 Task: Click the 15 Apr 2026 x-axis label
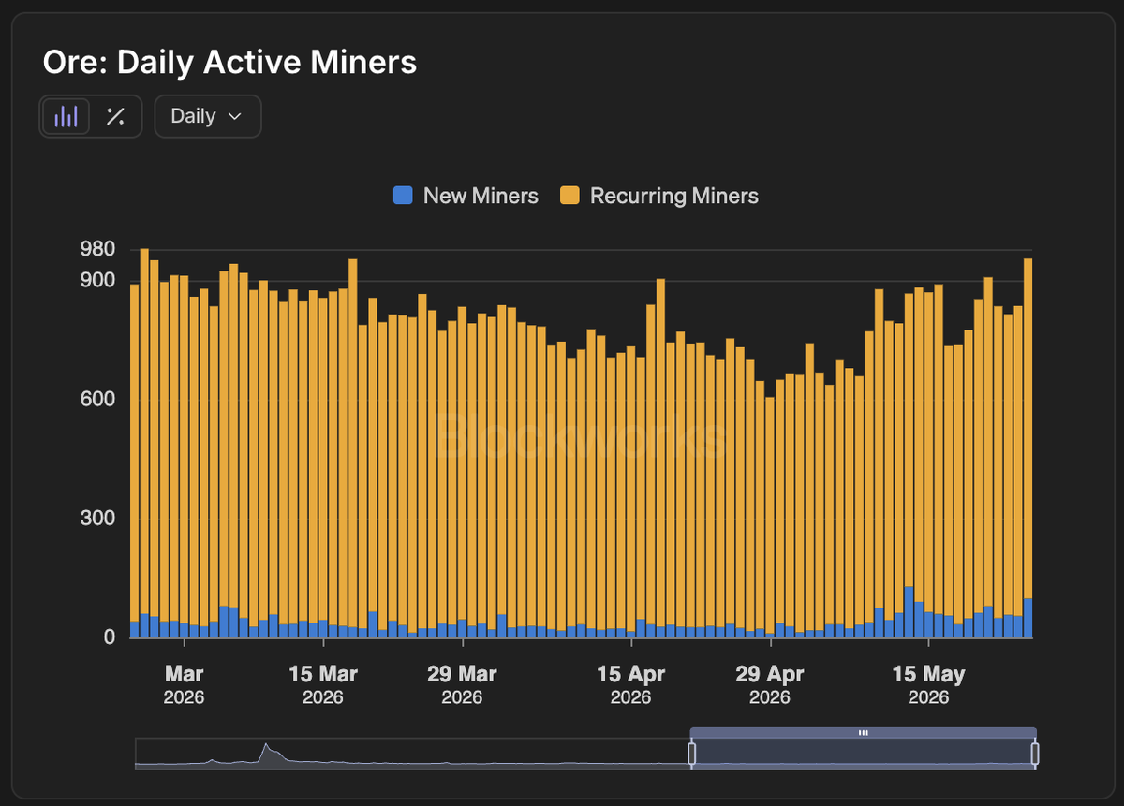pyautogui.click(x=630, y=684)
